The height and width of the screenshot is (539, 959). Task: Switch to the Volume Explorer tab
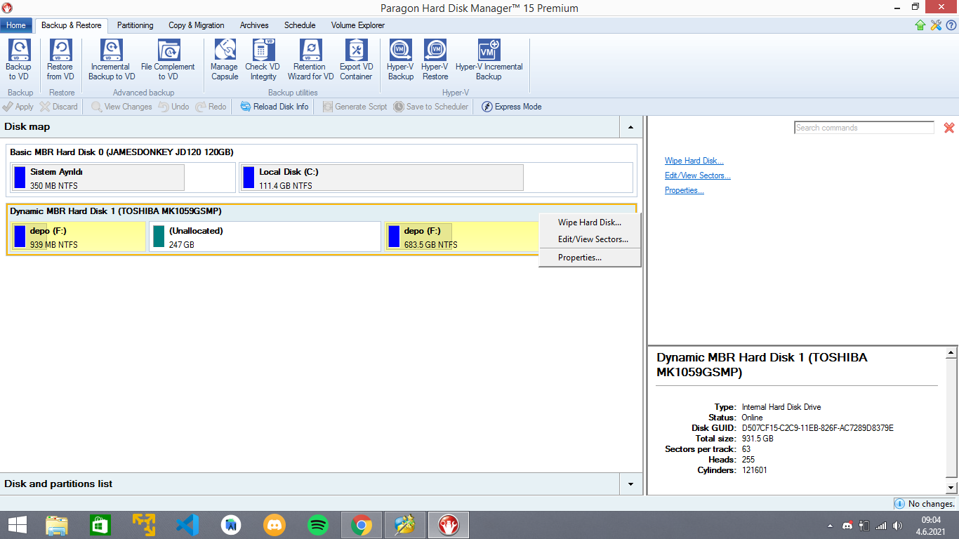point(357,25)
